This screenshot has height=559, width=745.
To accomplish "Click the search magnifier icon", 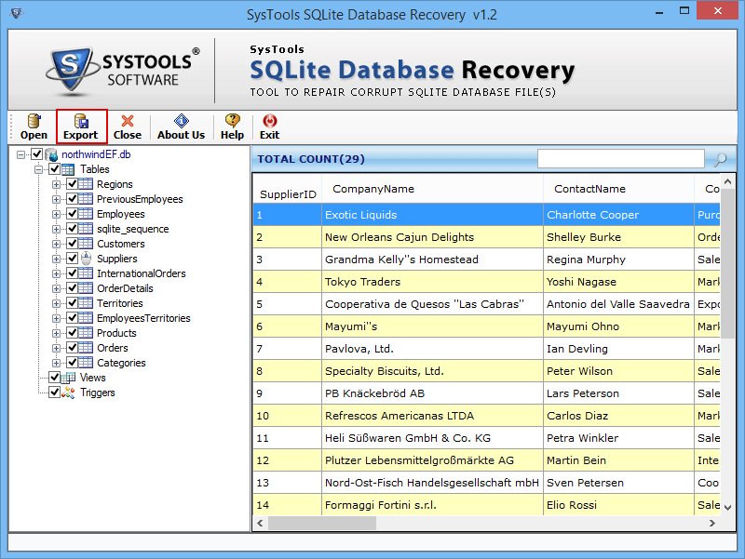I will pos(720,158).
